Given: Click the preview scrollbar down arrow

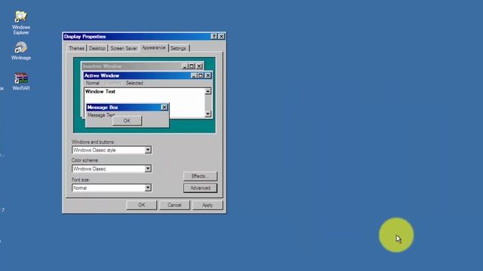Looking at the screenshot, I should (x=208, y=114).
